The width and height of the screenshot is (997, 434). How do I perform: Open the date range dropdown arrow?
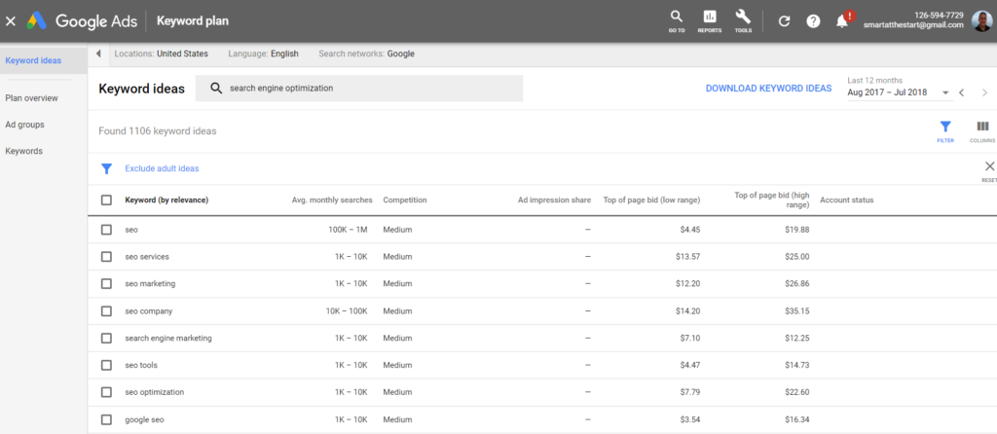945,92
